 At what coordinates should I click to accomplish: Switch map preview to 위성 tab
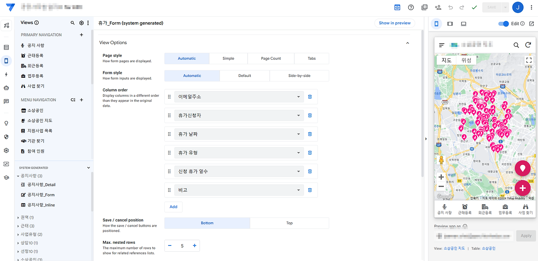pyautogui.click(x=466, y=60)
